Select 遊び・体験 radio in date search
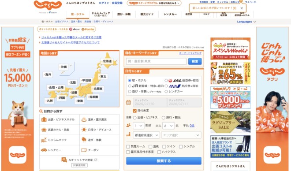291x171 pixels. [130, 91]
